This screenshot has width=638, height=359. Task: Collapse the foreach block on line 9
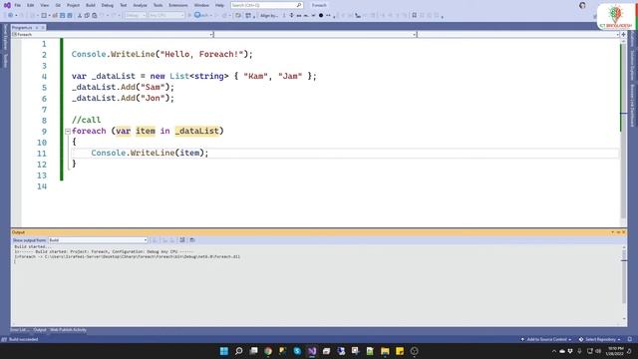[x=68, y=131]
